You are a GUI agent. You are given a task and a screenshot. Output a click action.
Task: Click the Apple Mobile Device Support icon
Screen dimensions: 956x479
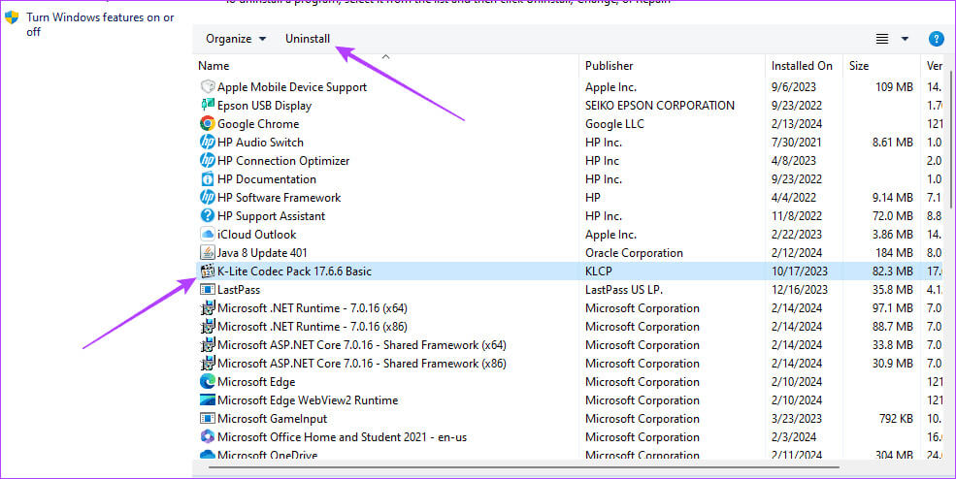tap(208, 86)
